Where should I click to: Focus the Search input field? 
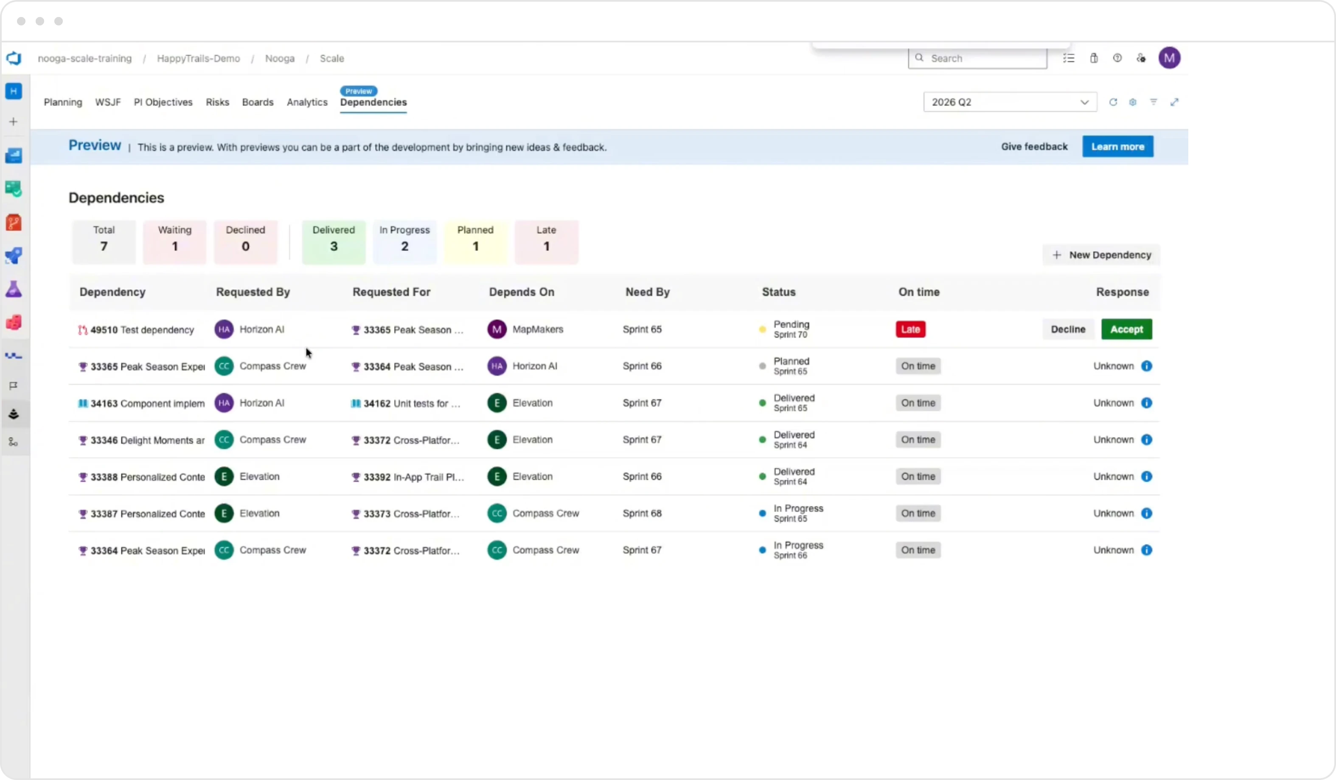(978, 58)
